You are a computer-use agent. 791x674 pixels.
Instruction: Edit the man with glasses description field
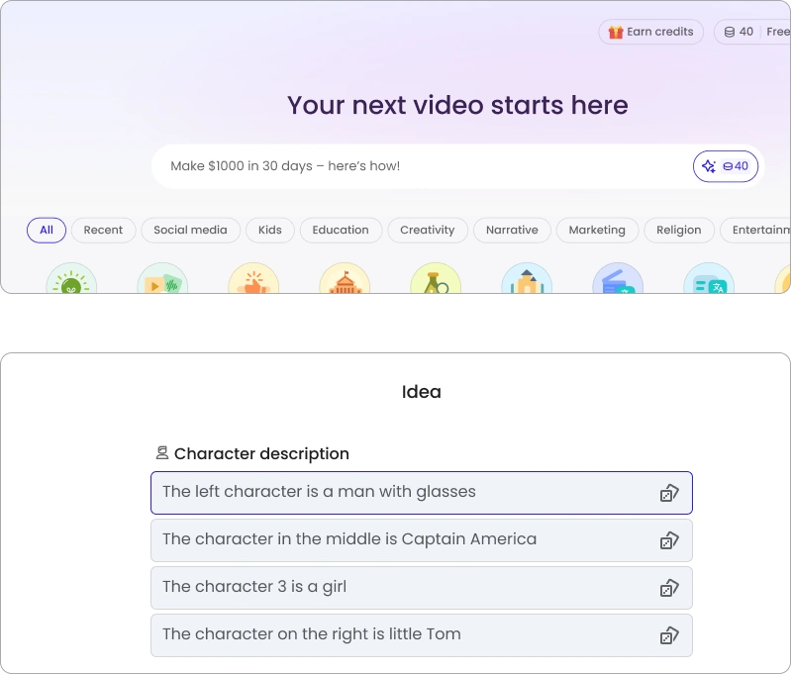click(421, 493)
